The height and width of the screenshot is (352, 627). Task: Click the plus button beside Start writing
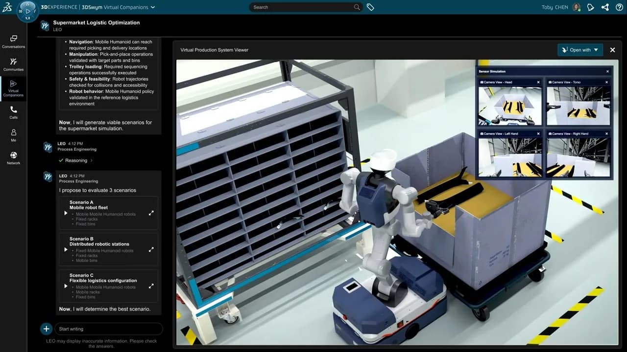[46, 329]
